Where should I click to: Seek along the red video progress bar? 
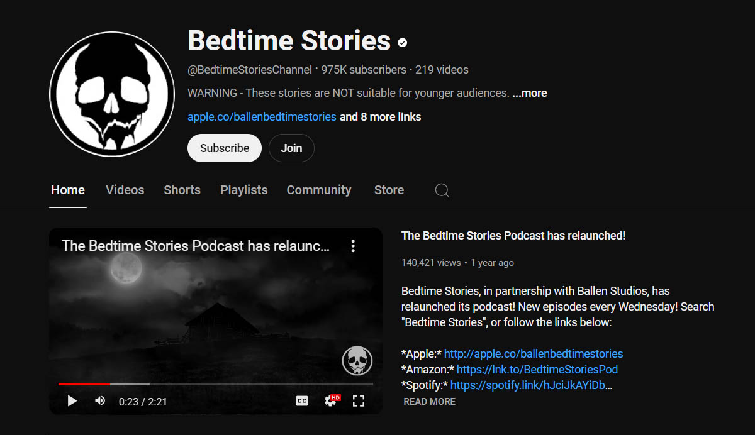216,383
